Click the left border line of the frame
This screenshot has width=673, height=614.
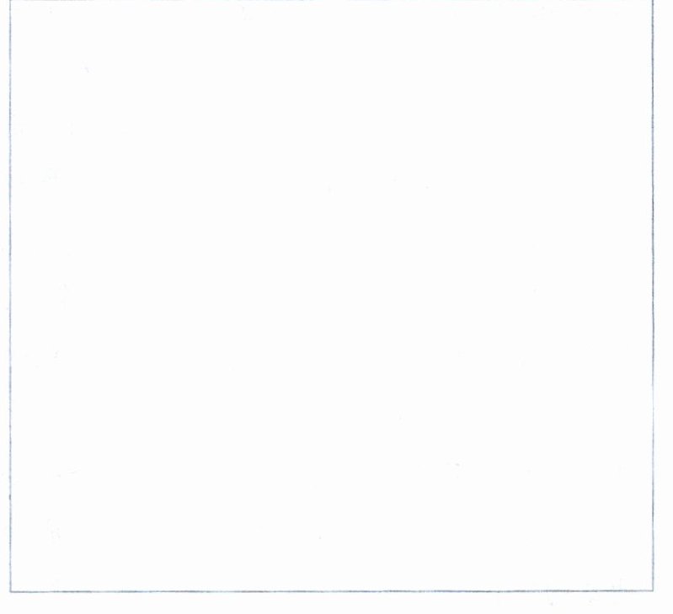[x=10, y=295]
